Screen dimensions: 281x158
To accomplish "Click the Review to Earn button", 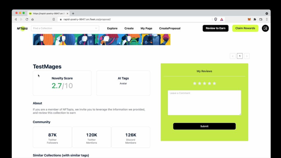I will coord(215,28).
